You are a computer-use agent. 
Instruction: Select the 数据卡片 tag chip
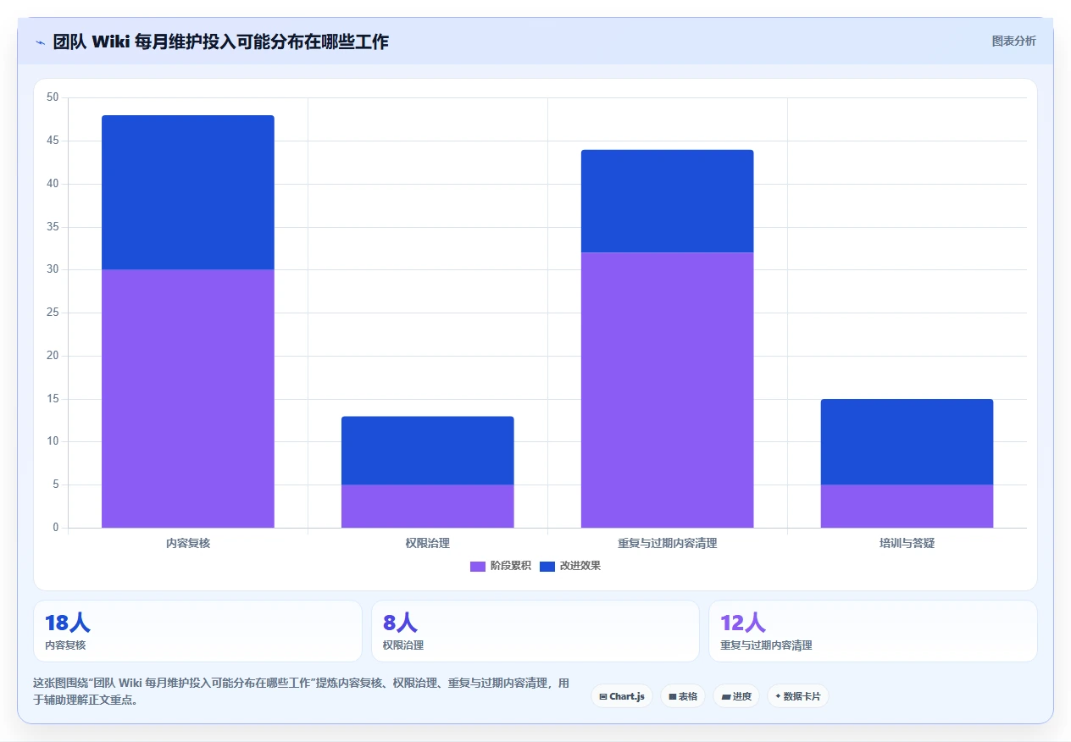[798, 696]
